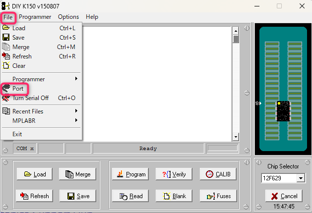Open the Help menu
Viewport: 312px width, 213px height.
(92, 17)
